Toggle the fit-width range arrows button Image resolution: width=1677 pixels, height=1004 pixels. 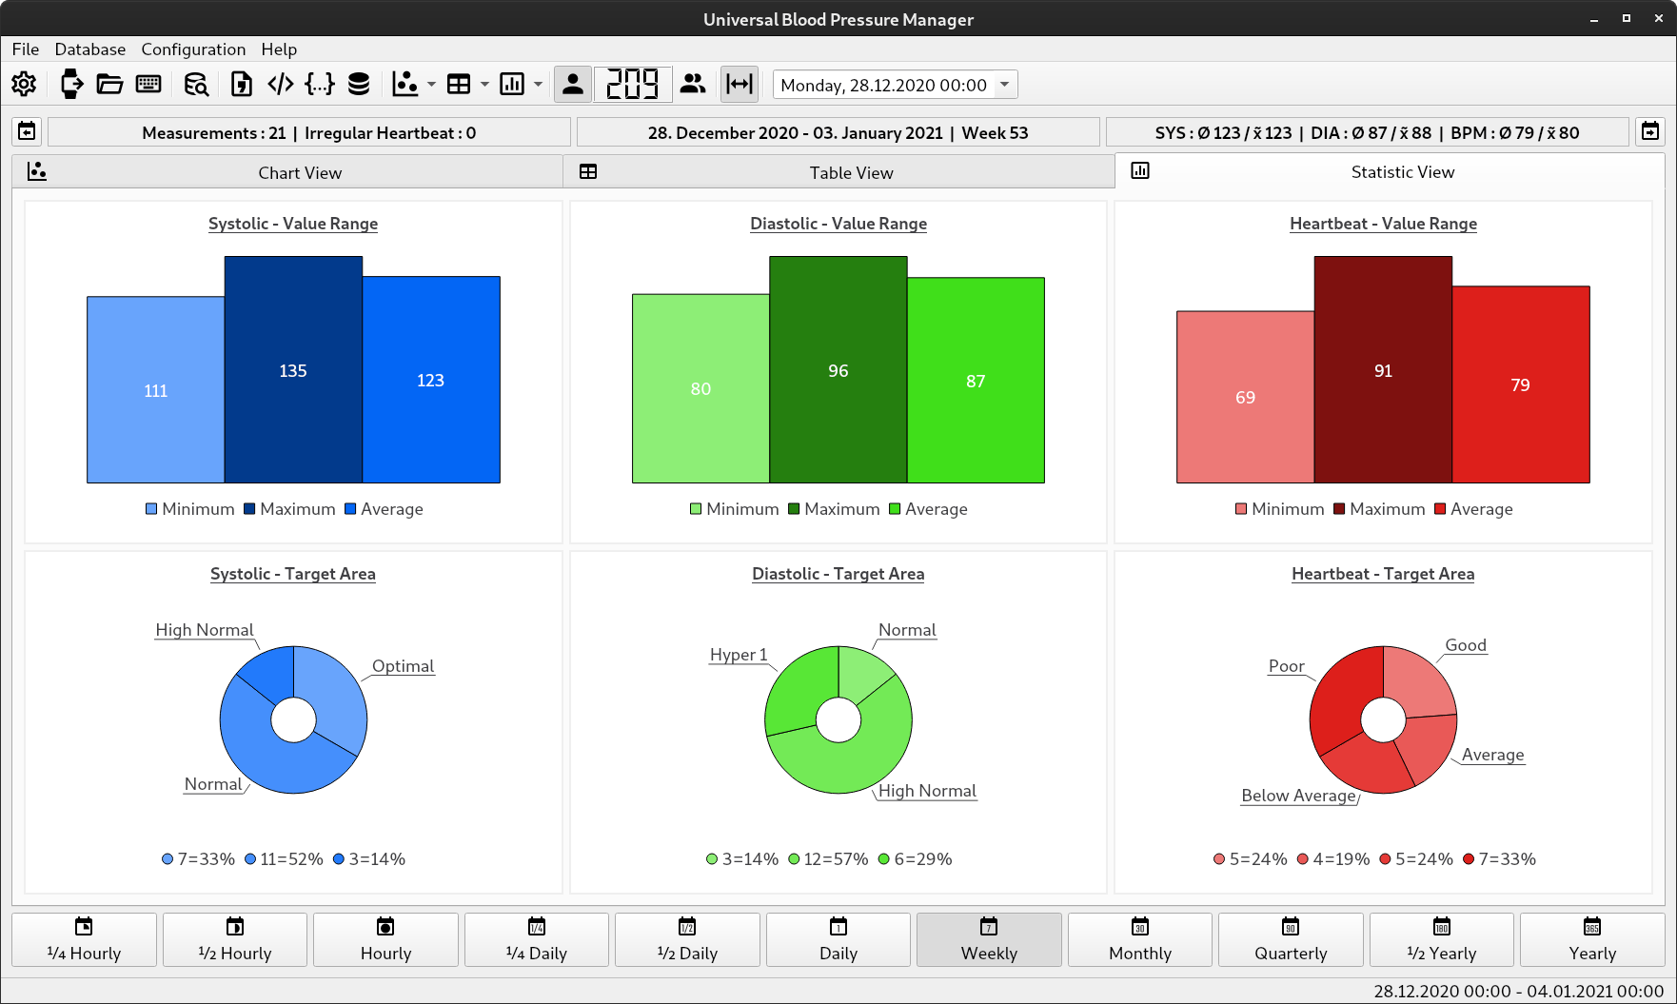(x=740, y=85)
